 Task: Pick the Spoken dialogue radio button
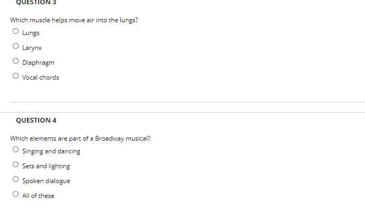pyautogui.click(x=15, y=179)
